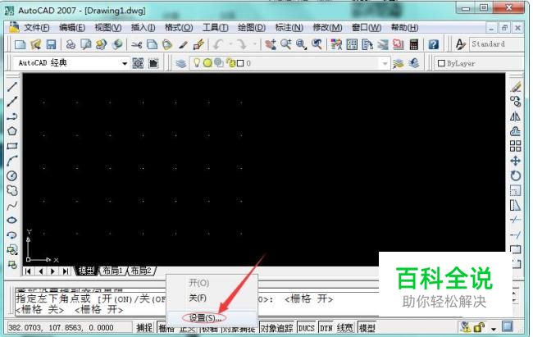This screenshot has height=337, width=533.
Task: Open the QuickCalc calculator icon
Action: (x=413, y=44)
